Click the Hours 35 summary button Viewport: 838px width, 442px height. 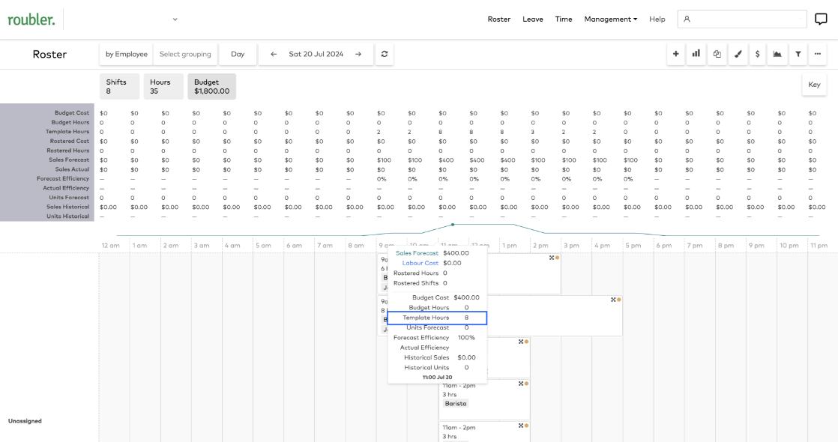163,87
